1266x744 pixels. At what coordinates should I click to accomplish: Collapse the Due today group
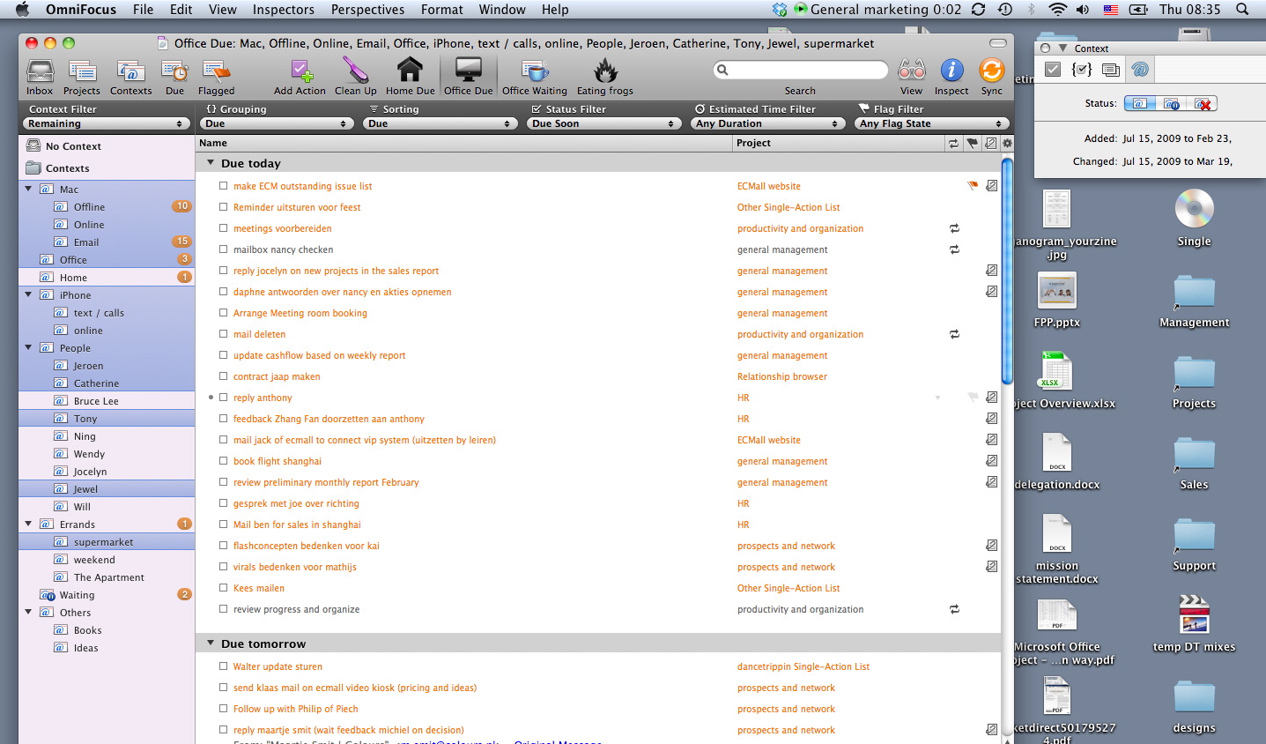pyautogui.click(x=211, y=163)
